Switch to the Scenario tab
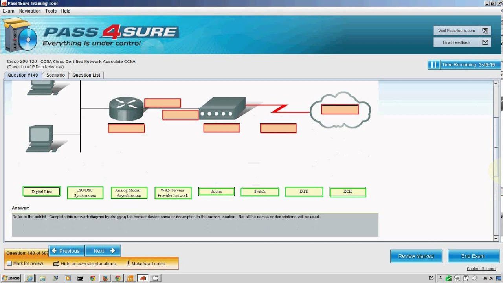This screenshot has height=283, width=503. [x=55, y=75]
